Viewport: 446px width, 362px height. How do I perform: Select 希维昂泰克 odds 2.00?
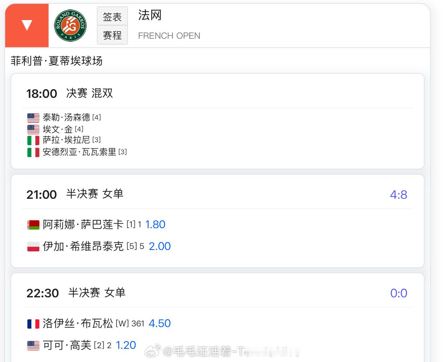coord(159,246)
